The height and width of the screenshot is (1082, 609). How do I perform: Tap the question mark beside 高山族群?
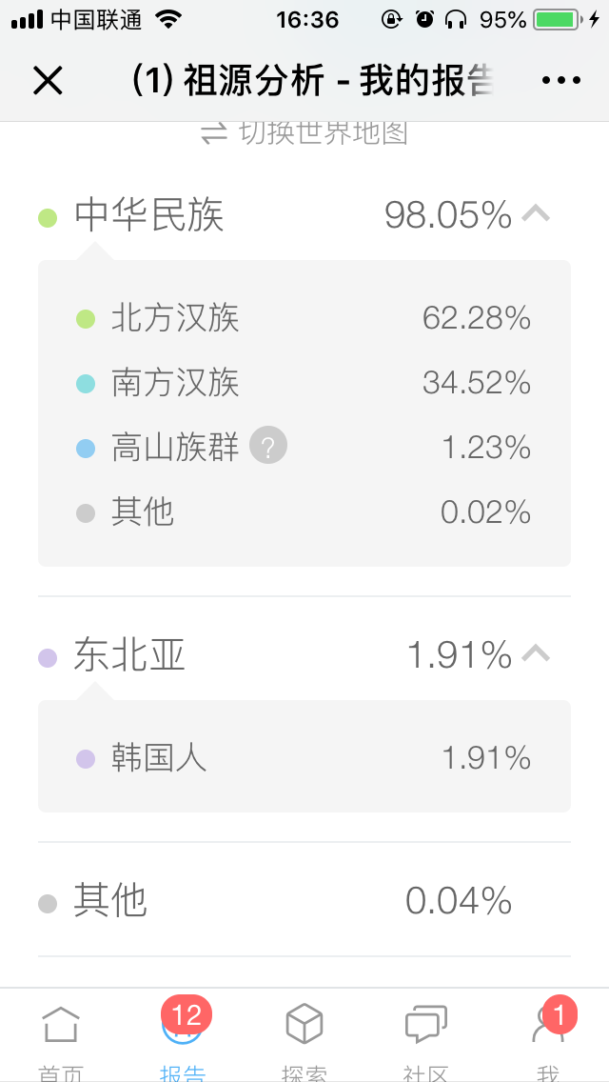click(x=268, y=446)
